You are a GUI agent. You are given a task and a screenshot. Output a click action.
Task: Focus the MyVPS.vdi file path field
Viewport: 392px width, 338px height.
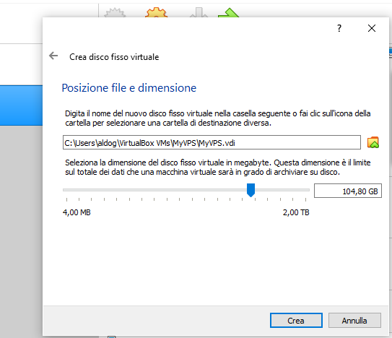click(212, 142)
